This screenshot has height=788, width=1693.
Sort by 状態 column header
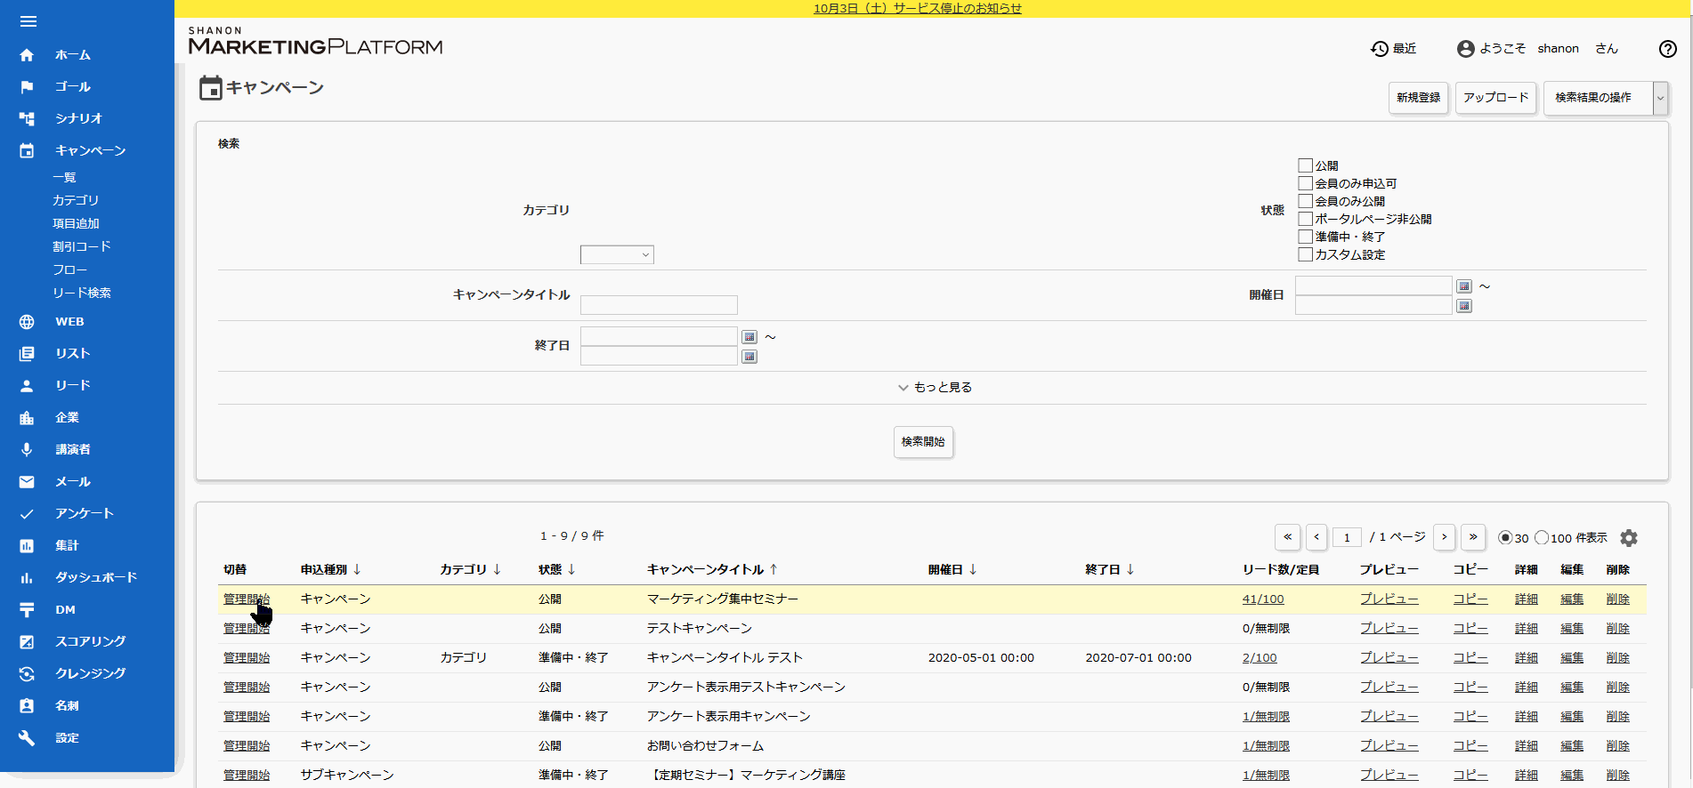pos(557,569)
